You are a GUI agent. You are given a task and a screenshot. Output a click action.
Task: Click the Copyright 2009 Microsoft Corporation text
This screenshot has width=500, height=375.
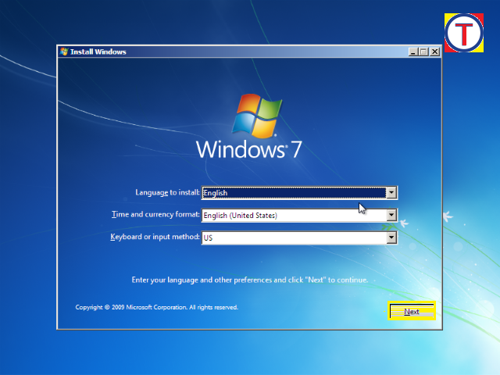[156, 307]
